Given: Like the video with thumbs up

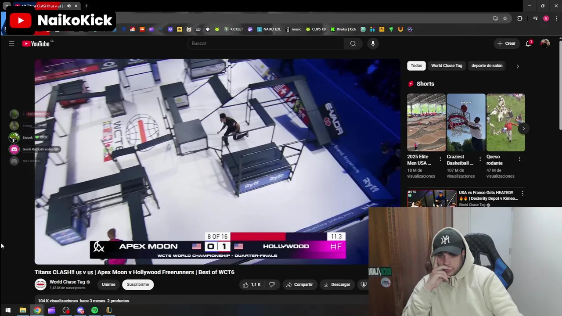Looking at the screenshot, I should (251, 284).
